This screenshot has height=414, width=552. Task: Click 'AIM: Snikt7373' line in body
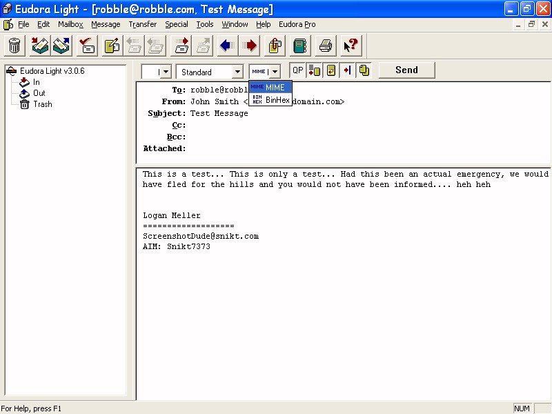(x=177, y=246)
